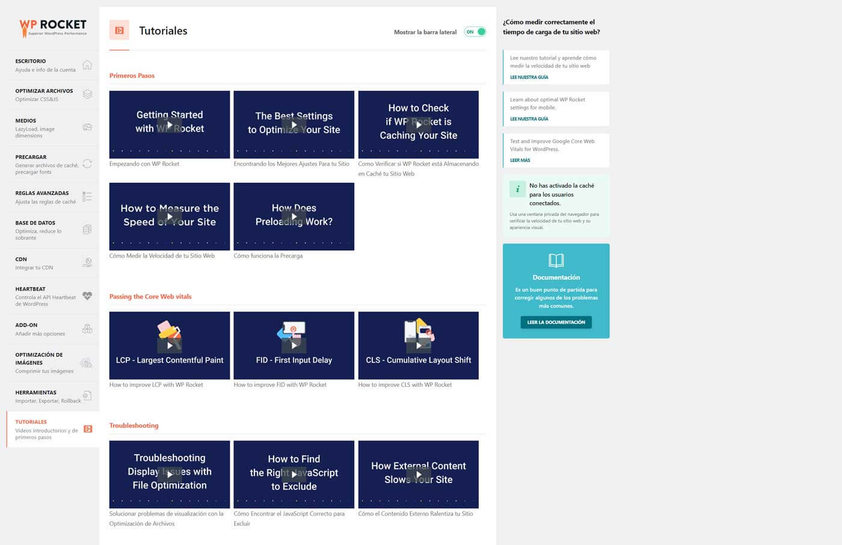842x545 pixels.
Task: Click Cómo el Contenido Externo Ralentiza tu Sitio caption
Action: tap(416, 514)
